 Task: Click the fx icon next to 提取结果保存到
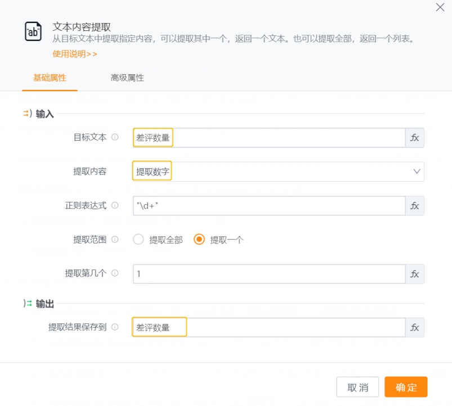point(415,327)
